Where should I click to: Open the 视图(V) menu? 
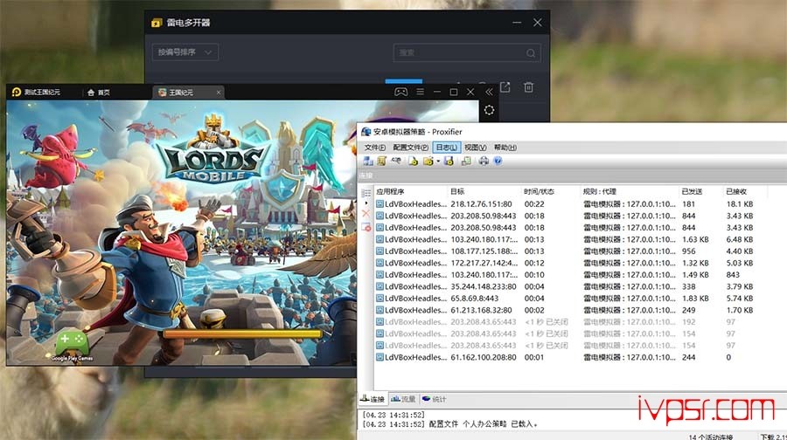(475, 148)
